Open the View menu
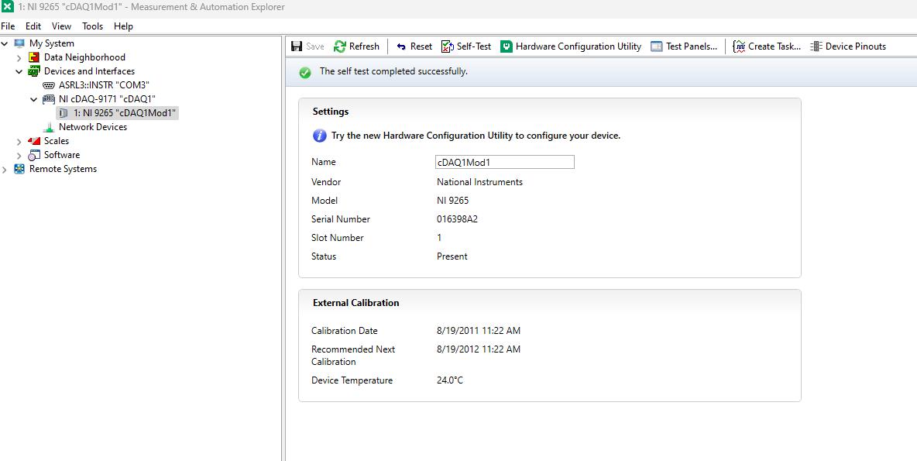The image size is (917, 461). coord(61,26)
